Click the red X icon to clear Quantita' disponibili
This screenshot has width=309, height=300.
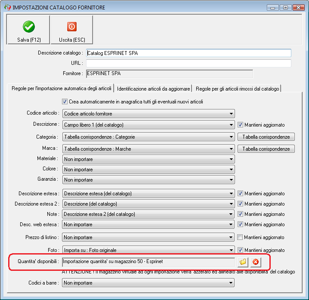(256, 262)
